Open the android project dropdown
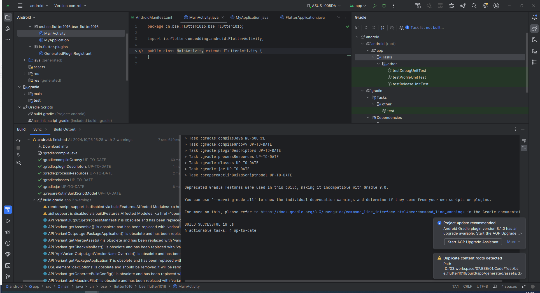This screenshot has height=293, width=540. point(39,6)
